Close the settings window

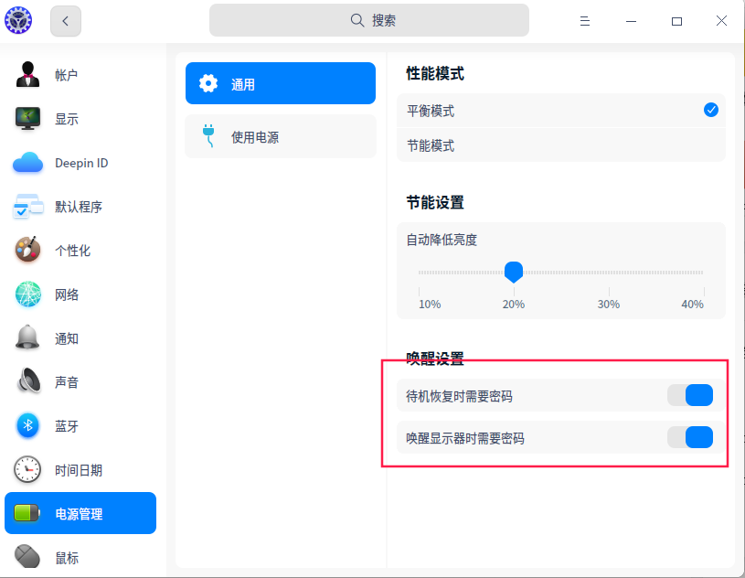coord(721,20)
